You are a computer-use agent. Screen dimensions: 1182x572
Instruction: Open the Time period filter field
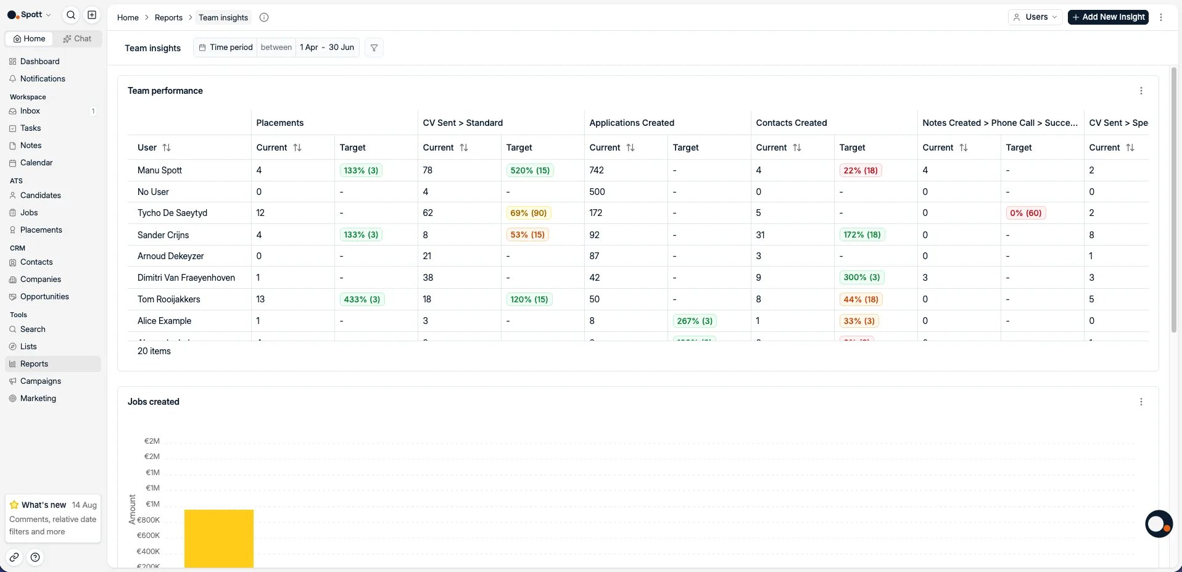coord(225,48)
